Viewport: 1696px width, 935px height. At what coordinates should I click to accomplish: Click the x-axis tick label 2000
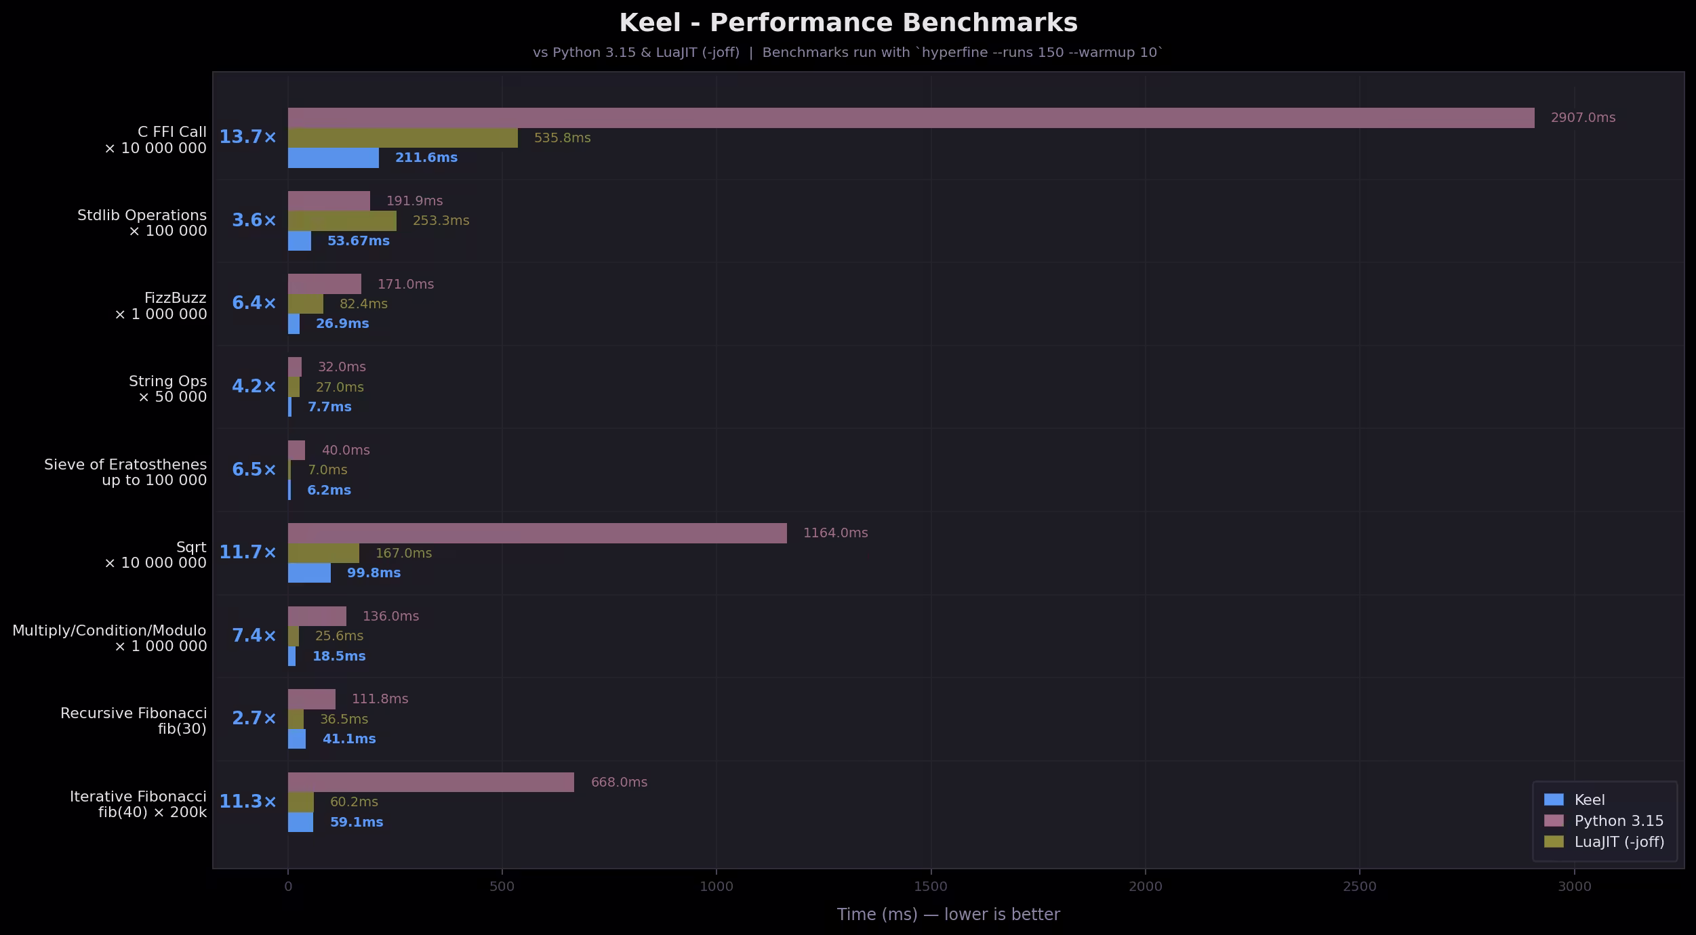[1146, 887]
